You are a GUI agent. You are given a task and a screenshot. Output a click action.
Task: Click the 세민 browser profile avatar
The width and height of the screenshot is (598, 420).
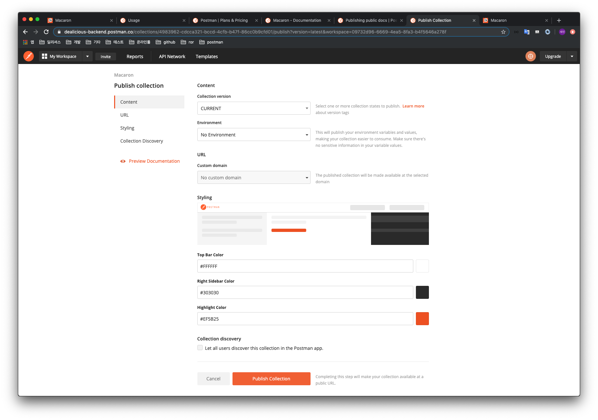coord(562,32)
